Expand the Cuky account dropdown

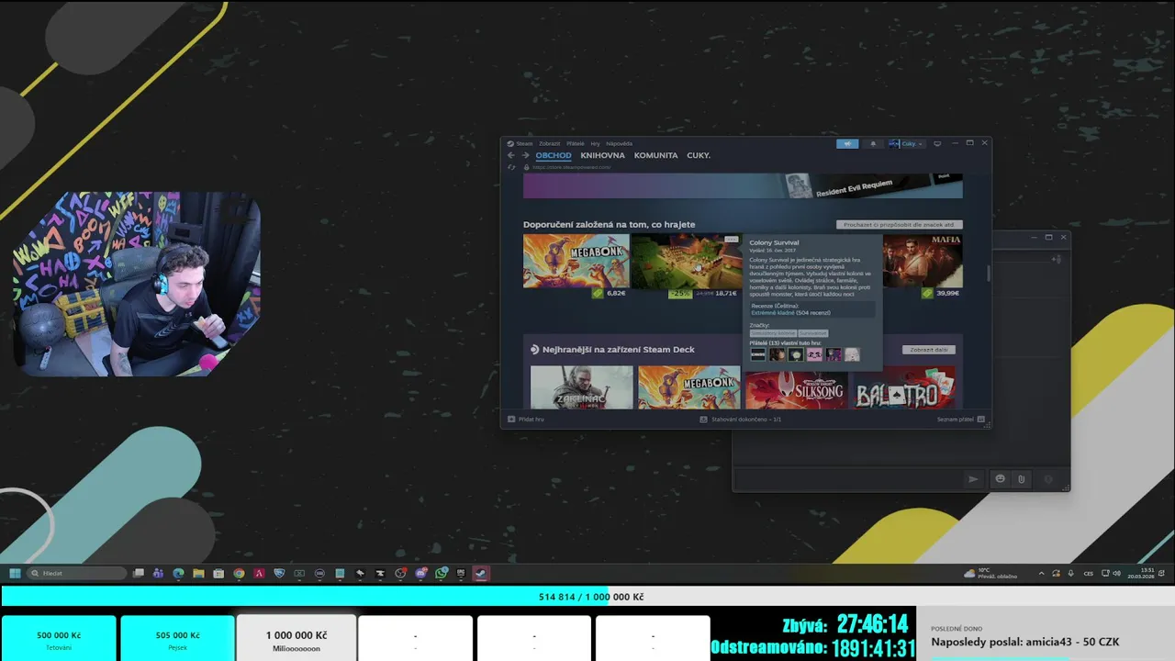[x=907, y=143]
